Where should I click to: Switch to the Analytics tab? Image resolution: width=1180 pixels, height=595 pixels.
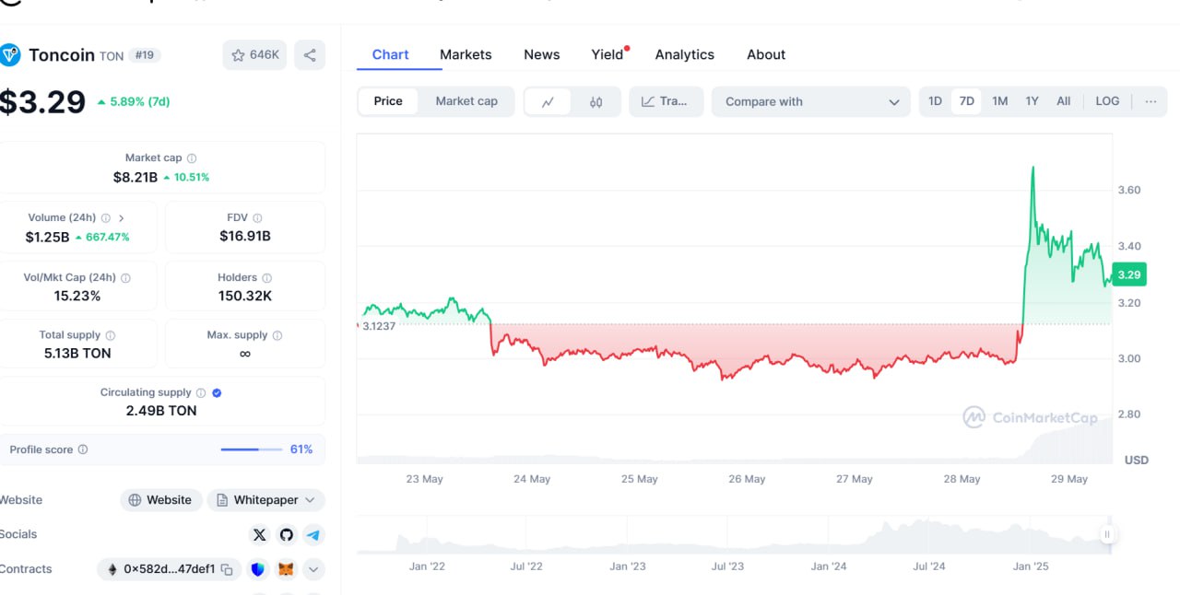tap(685, 55)
